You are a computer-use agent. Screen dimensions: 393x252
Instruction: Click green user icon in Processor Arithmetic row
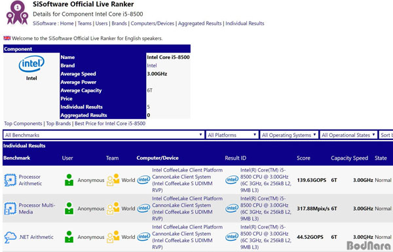tap(69, 180)
